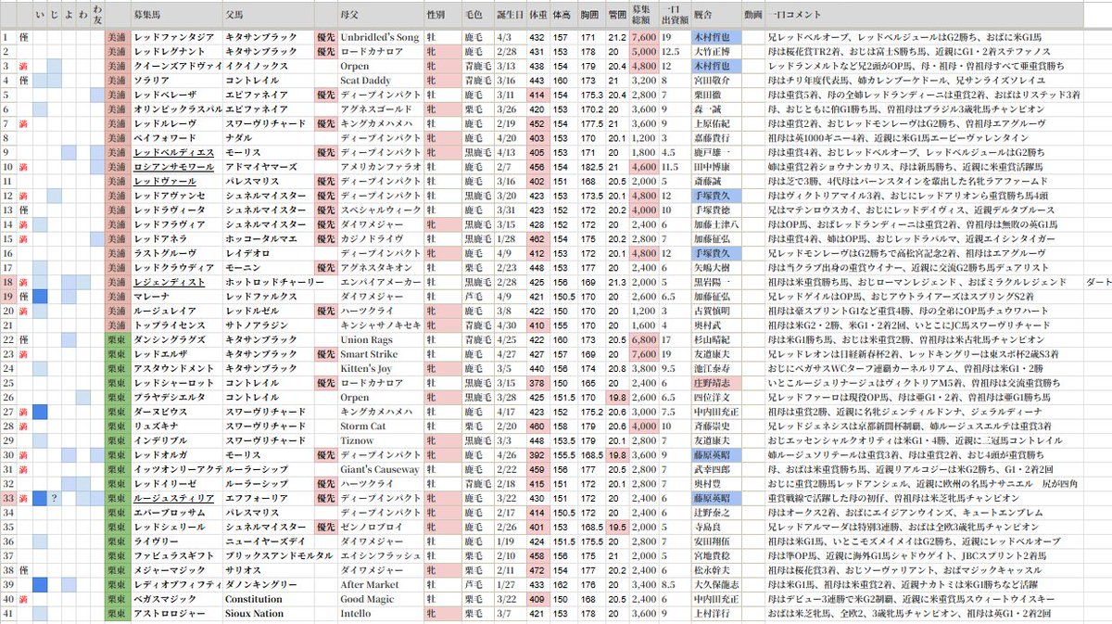Select the horse name ラストグルーヴ
This screenshot has height=624, width=1112.
(x=165, y=253)
